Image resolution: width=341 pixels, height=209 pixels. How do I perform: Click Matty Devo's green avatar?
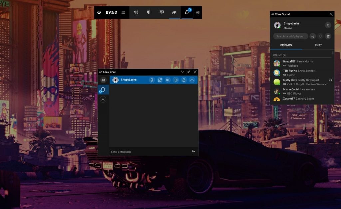click(x=277, y=82)
